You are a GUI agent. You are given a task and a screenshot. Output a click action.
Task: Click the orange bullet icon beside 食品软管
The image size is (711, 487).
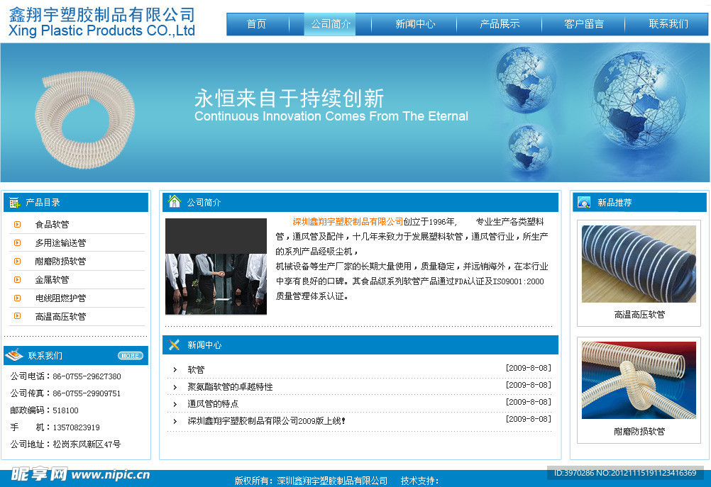(x=18, y=225)
